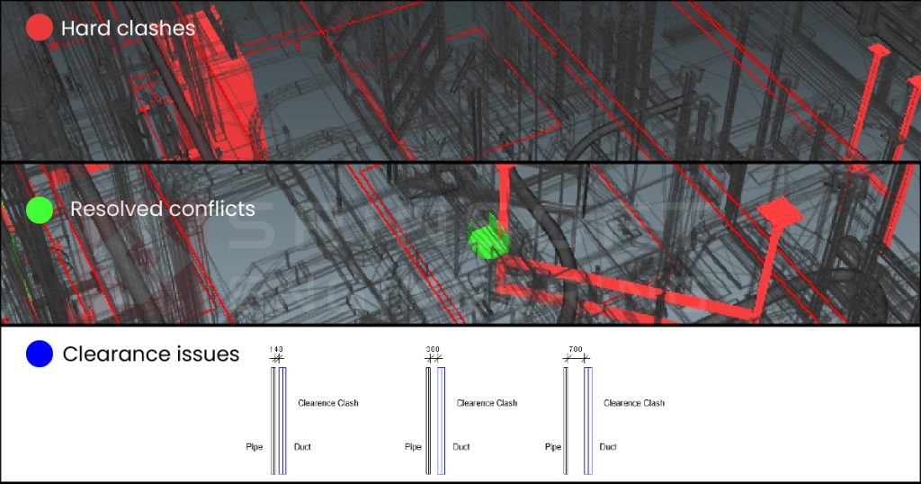
Task: Click the 700 dimension value
Action: [x=576, y=349]
